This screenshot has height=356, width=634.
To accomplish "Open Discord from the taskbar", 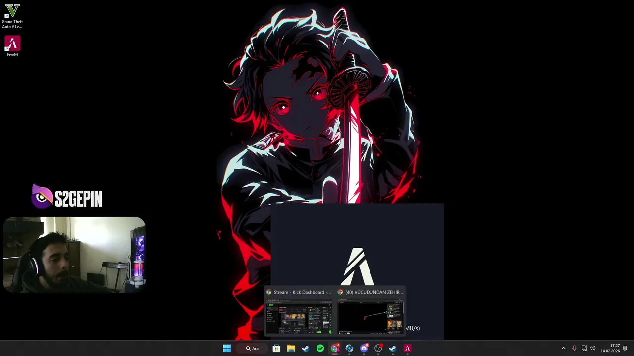I will pos(364,348).
